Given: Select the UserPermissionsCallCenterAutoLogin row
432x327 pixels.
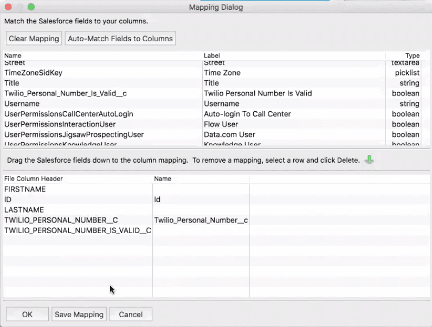Looking at the screenshot, I should coord(69,114).
